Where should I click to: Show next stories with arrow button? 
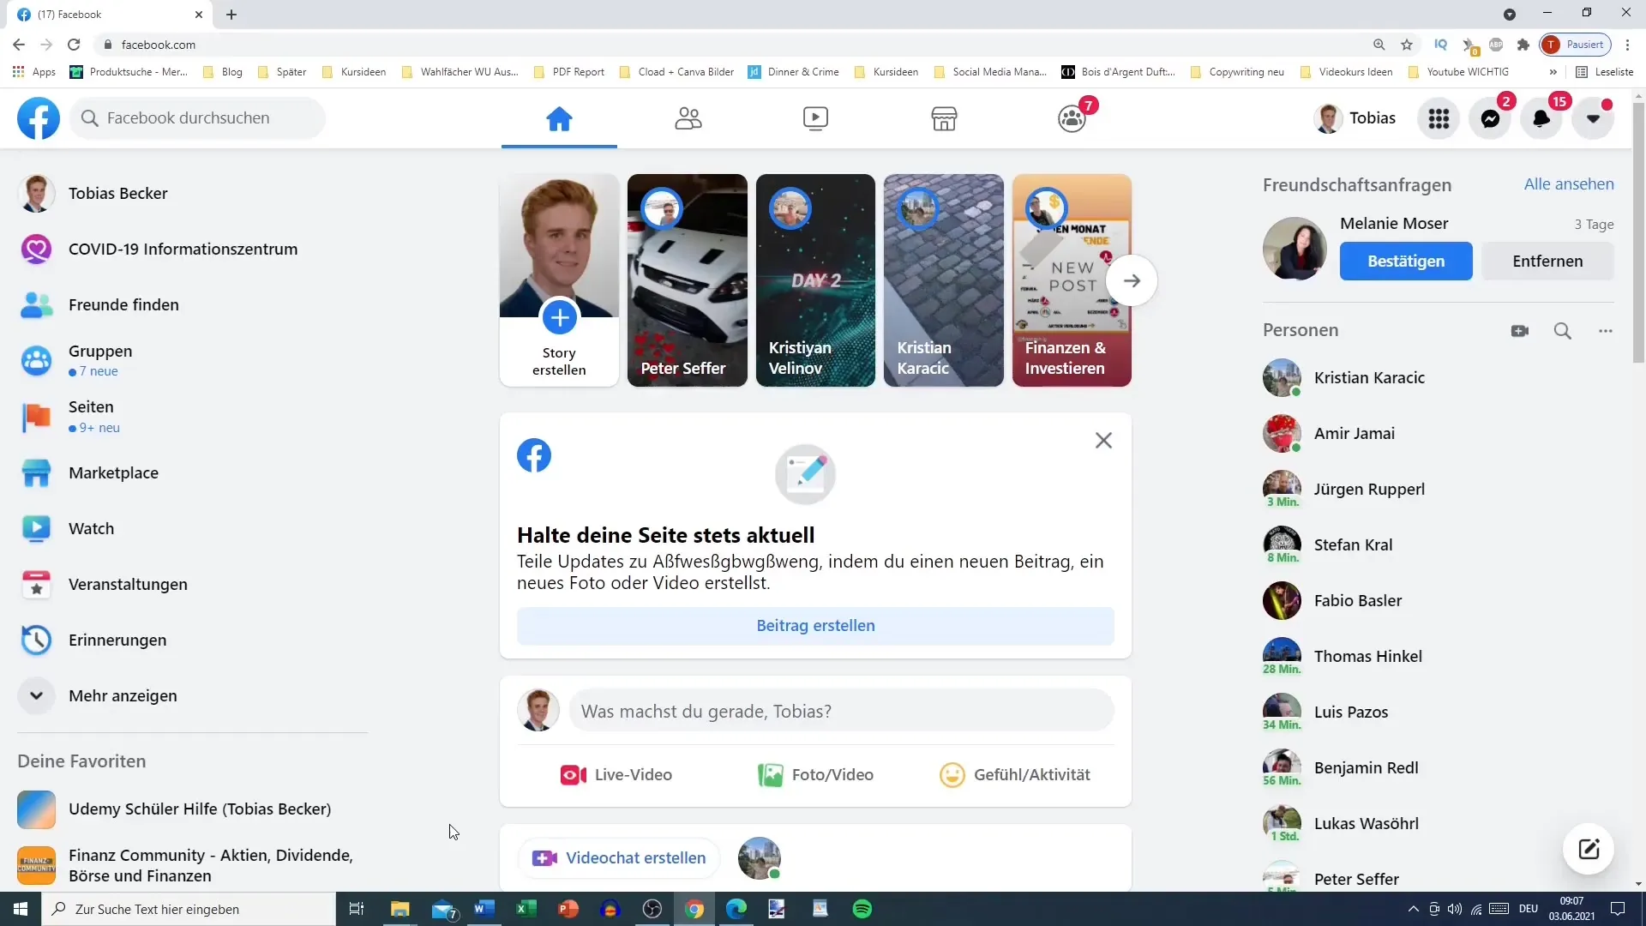(x=1132, y=280)
